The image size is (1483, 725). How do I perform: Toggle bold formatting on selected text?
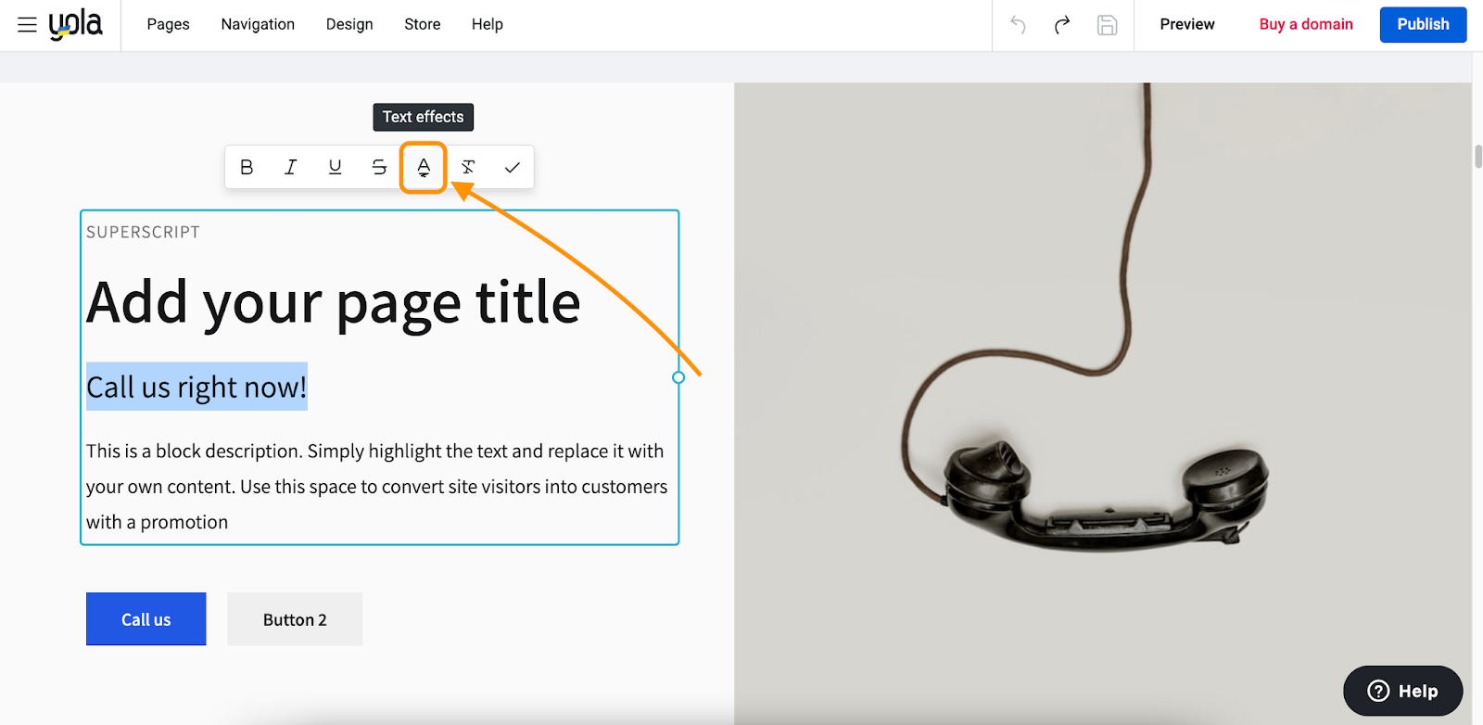pyautogui.click(x=247, y=167)
